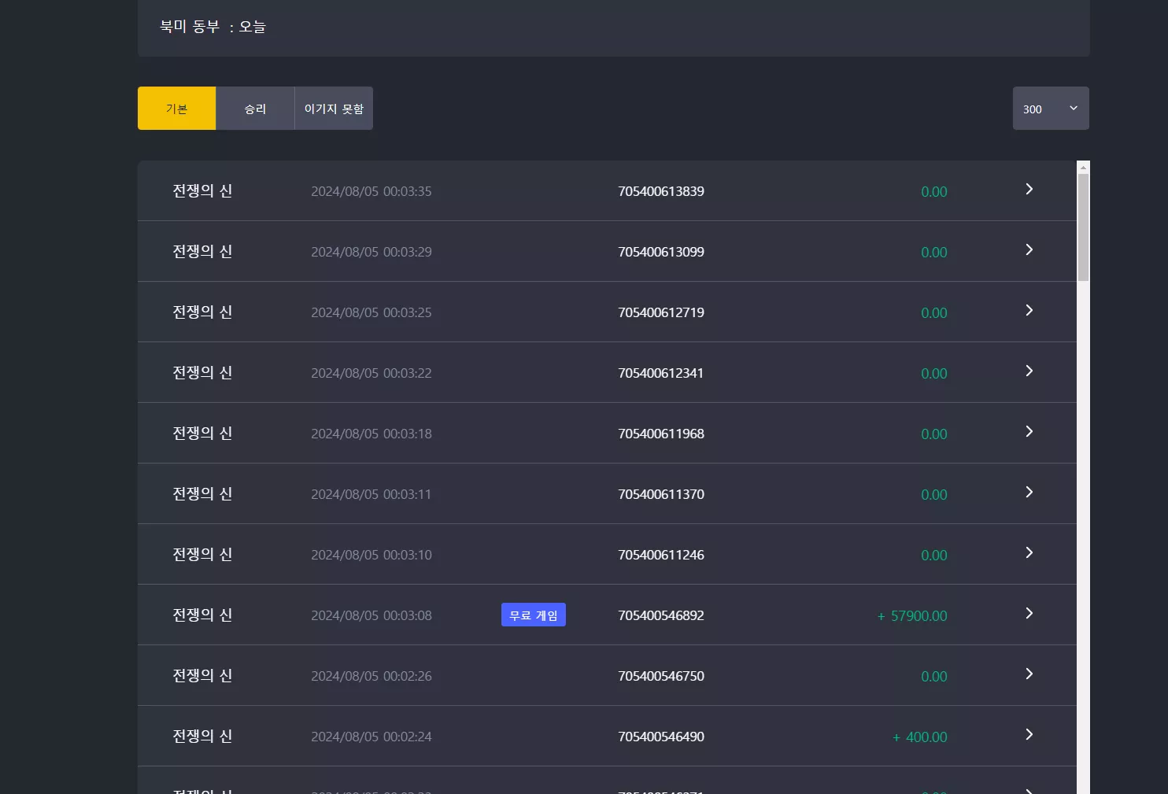Expand details arrow for record 705400612719
The width and height of the screenshot is (1168, 794).
[1029, 310]
